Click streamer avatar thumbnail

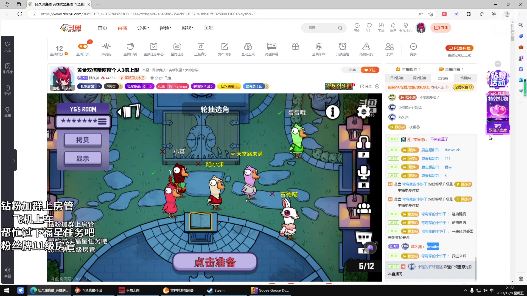coord(62,78)
